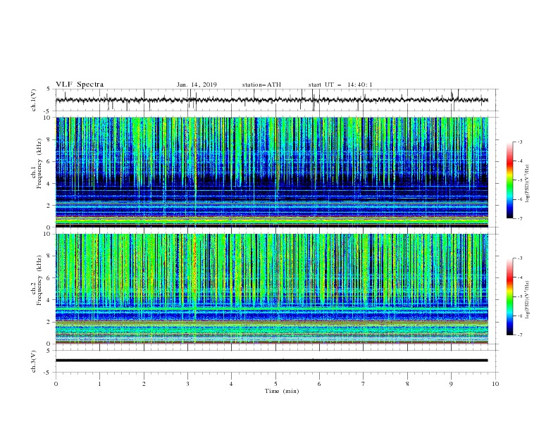Click the ch.2 'Frequency (kHz)' axis label
Viewport: 558px width, 431px height.
click(39, 280)
